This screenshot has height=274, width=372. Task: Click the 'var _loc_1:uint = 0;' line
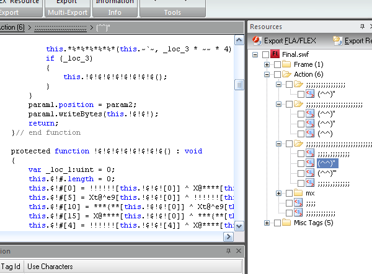tap(72, 169)
